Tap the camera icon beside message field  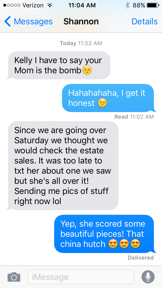[x=14, y=277]
